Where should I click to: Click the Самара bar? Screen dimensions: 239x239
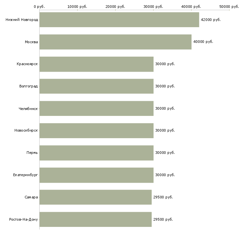[x=95, y=197]
